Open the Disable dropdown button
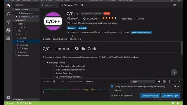This screenshot has height=105, width=187. click(x=72, y=28)
